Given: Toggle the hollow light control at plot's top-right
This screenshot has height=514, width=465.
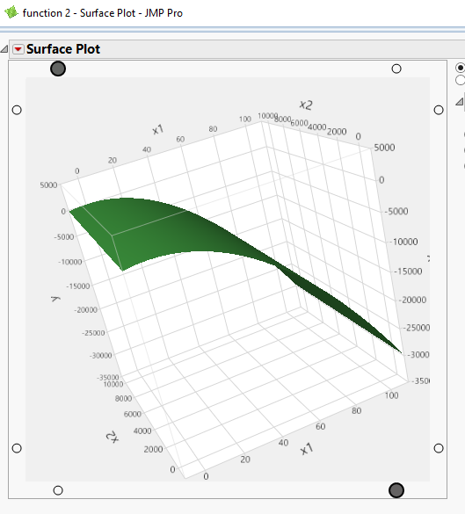Looking at the screenshot, I should [x=396, y=69].
